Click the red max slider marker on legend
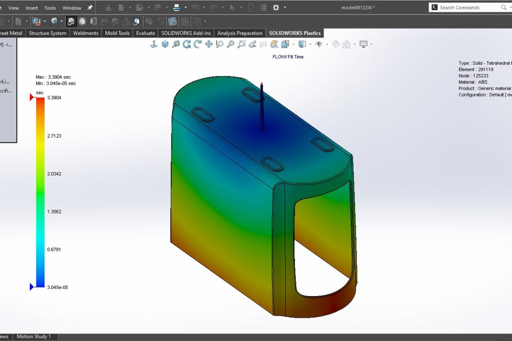The height and width of the screenshot is (341, 512). tap(31, 97)
